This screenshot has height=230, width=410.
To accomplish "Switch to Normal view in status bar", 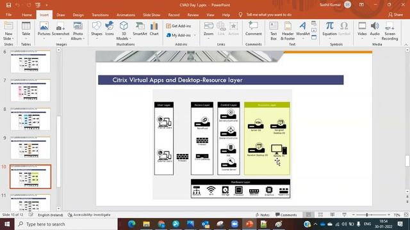I will [309, 215].
